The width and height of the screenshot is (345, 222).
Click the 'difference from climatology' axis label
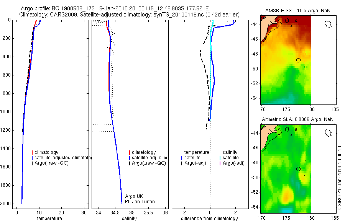pos(209,219)
